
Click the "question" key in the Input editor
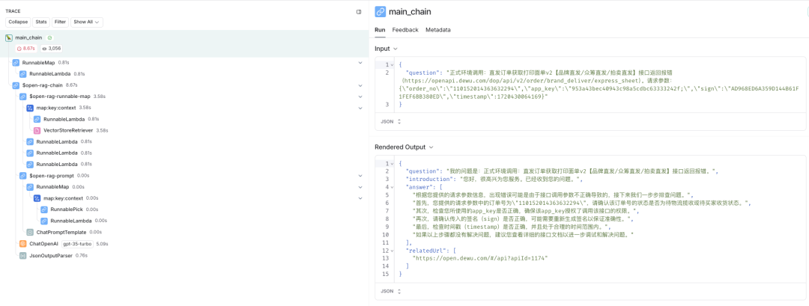pyautogui.click(x=422, y=73)
